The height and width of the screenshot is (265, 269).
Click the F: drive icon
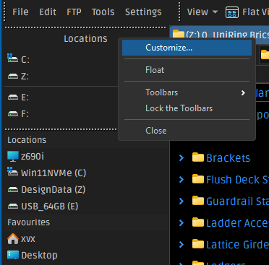[x=13, y=113]
